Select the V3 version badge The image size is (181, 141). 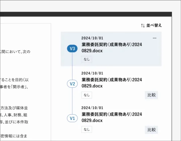coord(72,48)
